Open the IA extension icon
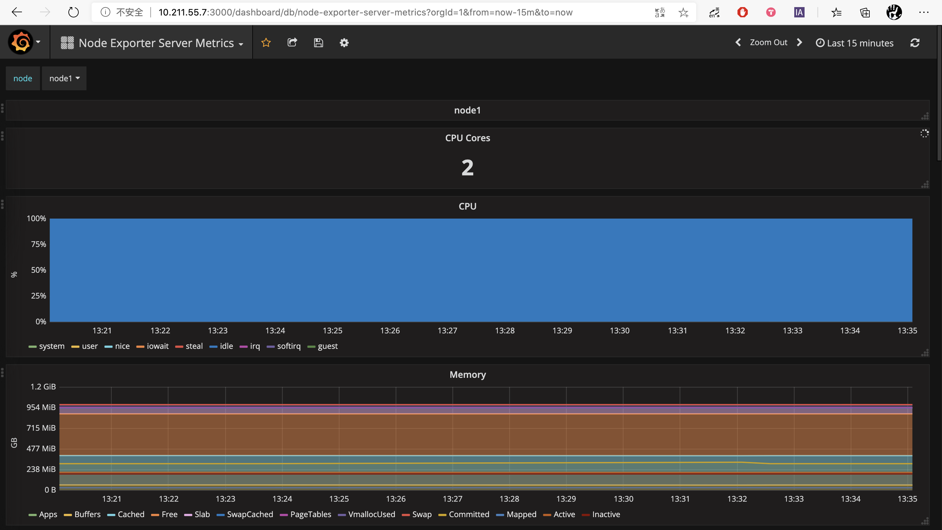Viewport: 942px width, 530px height. point(799,13)
